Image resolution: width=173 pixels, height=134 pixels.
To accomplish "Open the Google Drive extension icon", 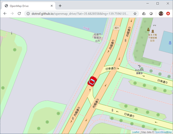I will click(144, 14).
